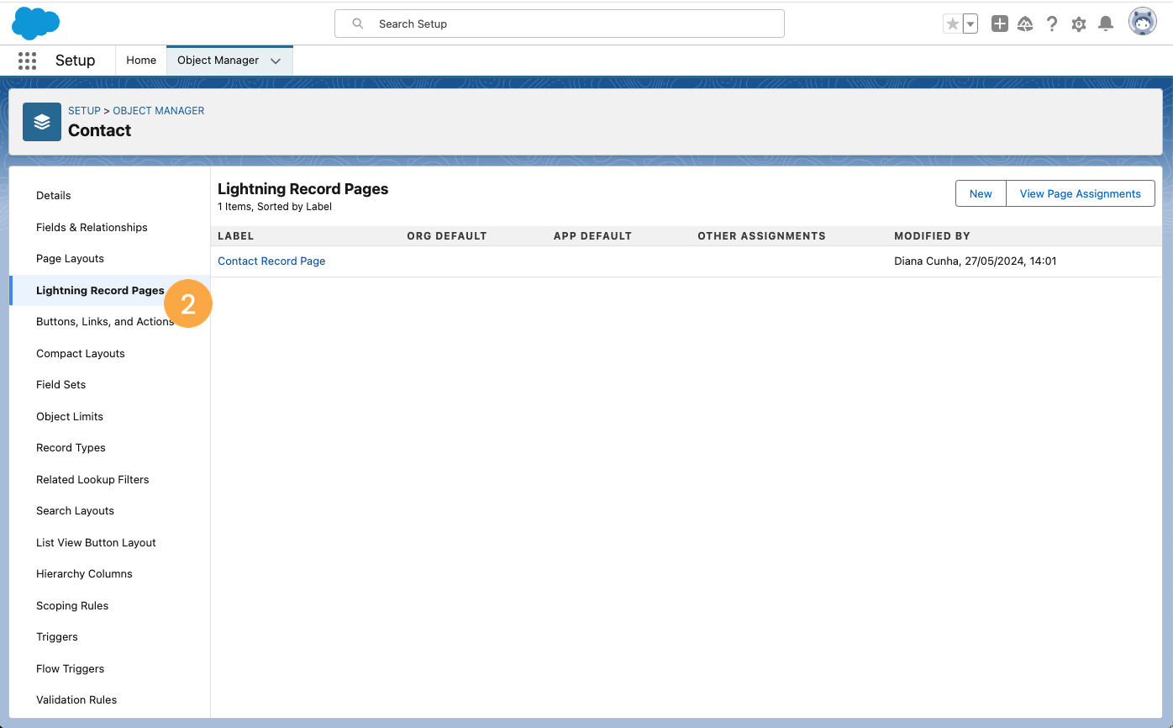Click the user avatar photo
1173x728 pixels.
[1143, 21]
